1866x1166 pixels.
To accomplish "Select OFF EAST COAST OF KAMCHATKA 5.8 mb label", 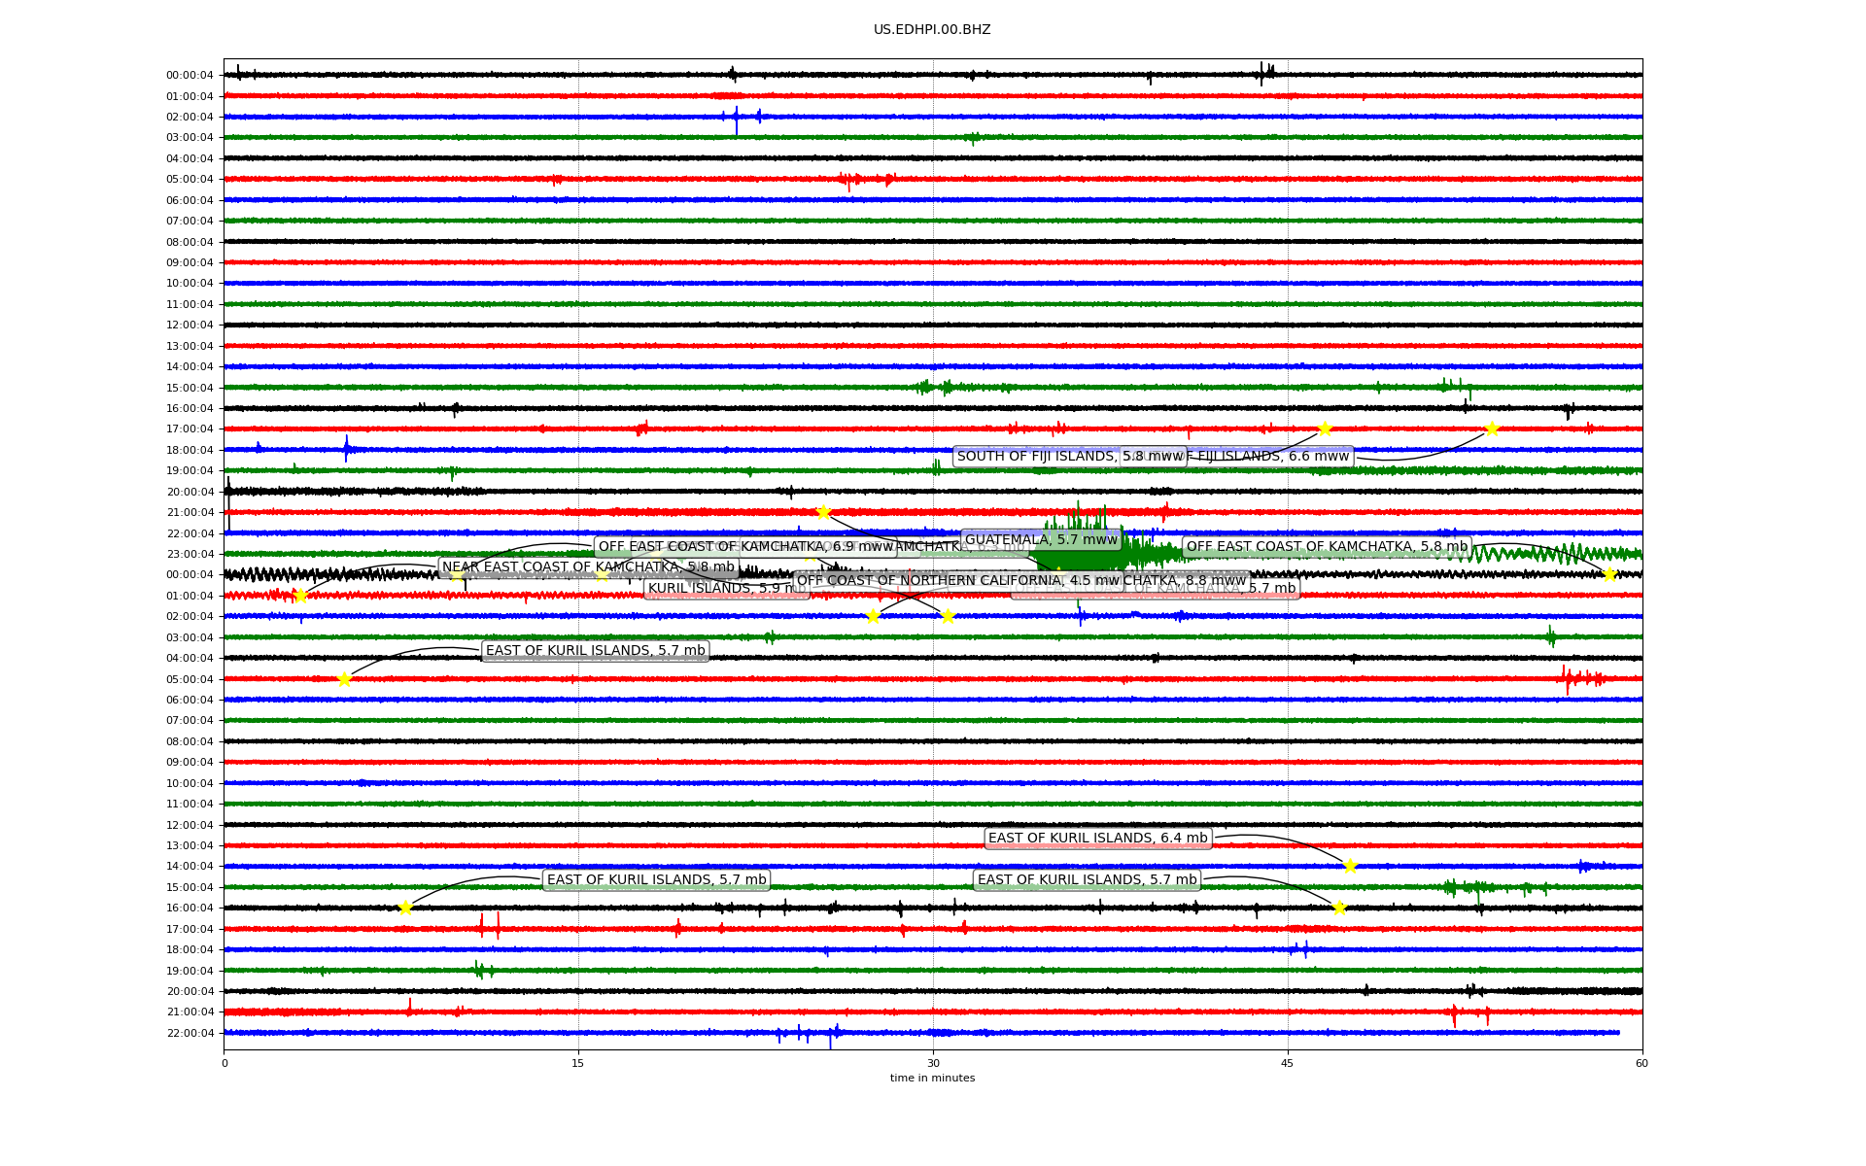I will click(1327, 547).
